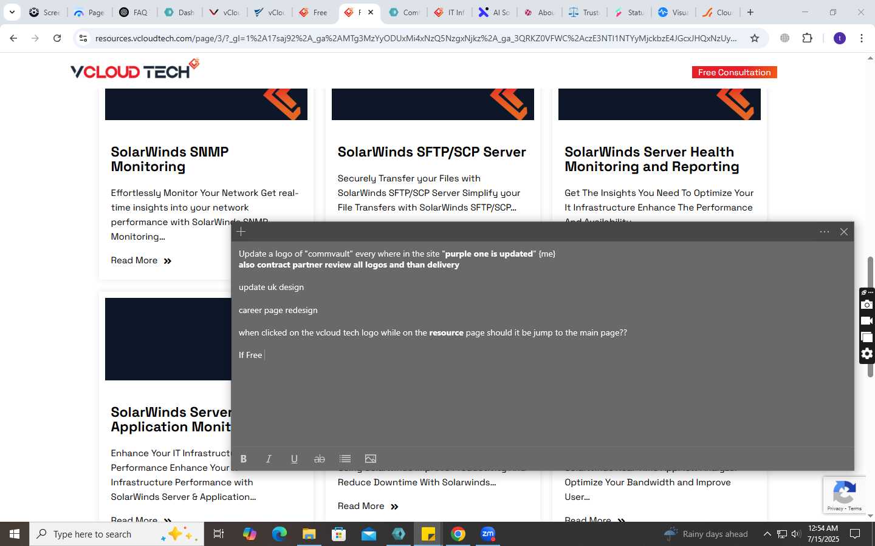Open the sticky note three-dots menu
Screen dimensions: 875x546
tap(825, 232)
